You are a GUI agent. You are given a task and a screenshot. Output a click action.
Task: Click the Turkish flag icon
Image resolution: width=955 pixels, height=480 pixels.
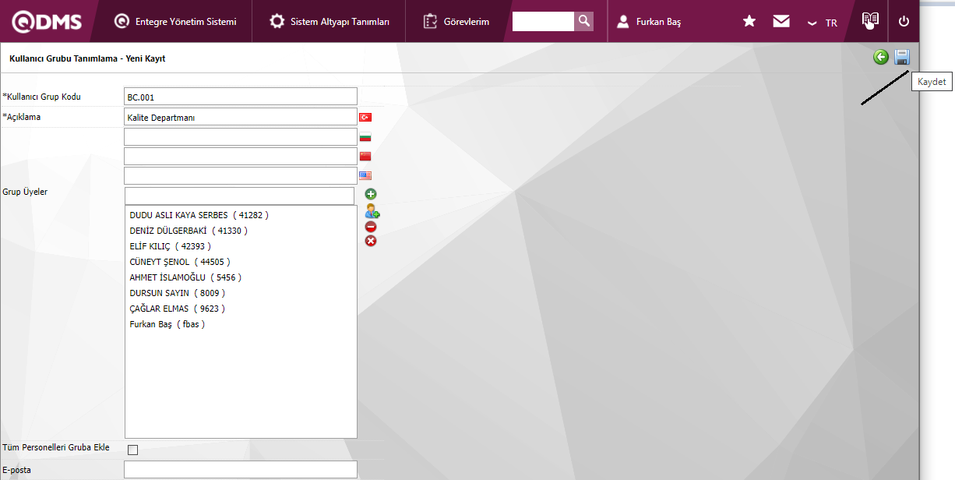click(365, 117)
